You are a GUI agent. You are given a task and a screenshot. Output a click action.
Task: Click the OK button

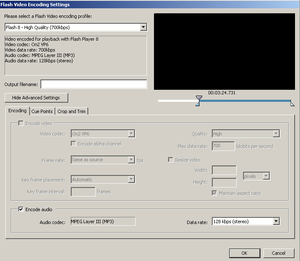point(245,253)
